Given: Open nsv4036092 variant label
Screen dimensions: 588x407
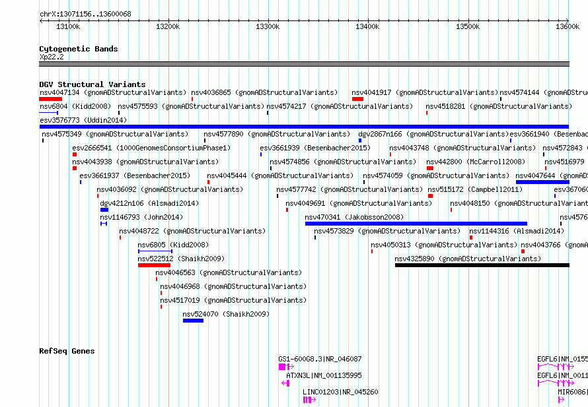Looking at the screenshot, I should click(170, 189).
